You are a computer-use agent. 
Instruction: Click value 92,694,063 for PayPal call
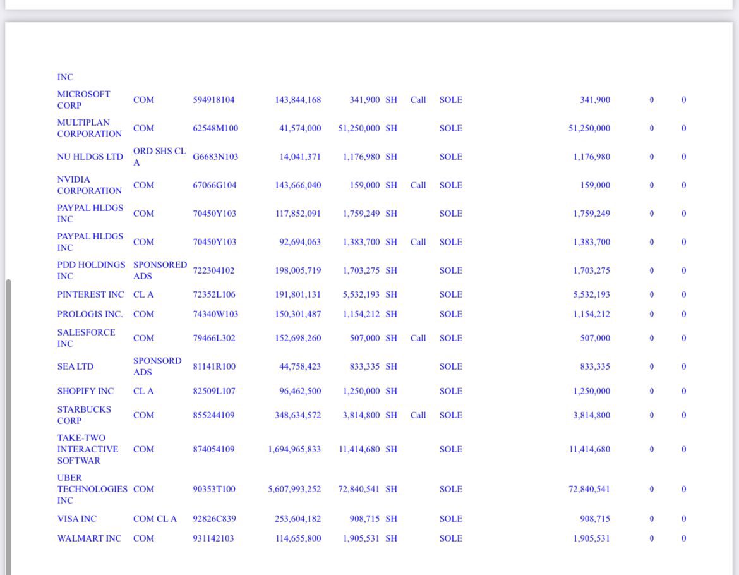[x=300, y=242]
